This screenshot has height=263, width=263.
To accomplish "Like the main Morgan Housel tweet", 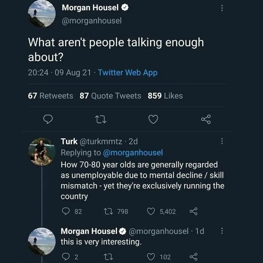I will (x=153, y=119).
